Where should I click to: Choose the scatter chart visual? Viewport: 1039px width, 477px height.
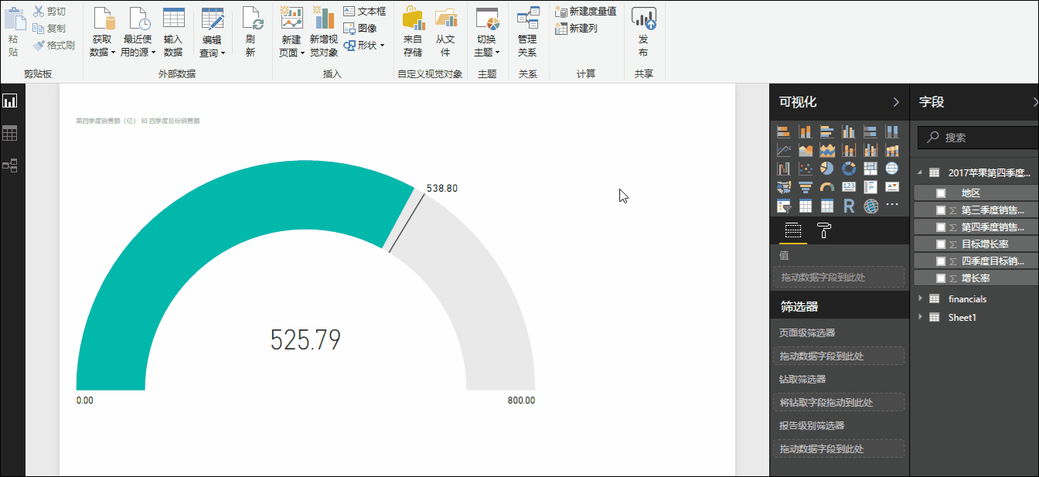pos(806,169)
